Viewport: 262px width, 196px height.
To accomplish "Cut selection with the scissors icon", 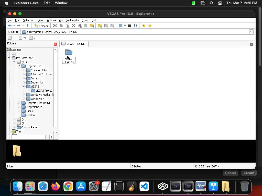I will [55, 26].
